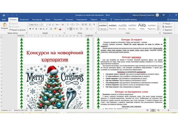Open Абзац paragraph dialog launcher
Viewport: 178px width, 126px height.
(x=96, y=33)
